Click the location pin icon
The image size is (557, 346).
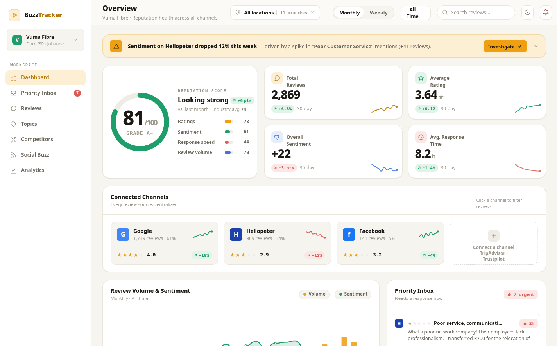[x=238, y=13]
